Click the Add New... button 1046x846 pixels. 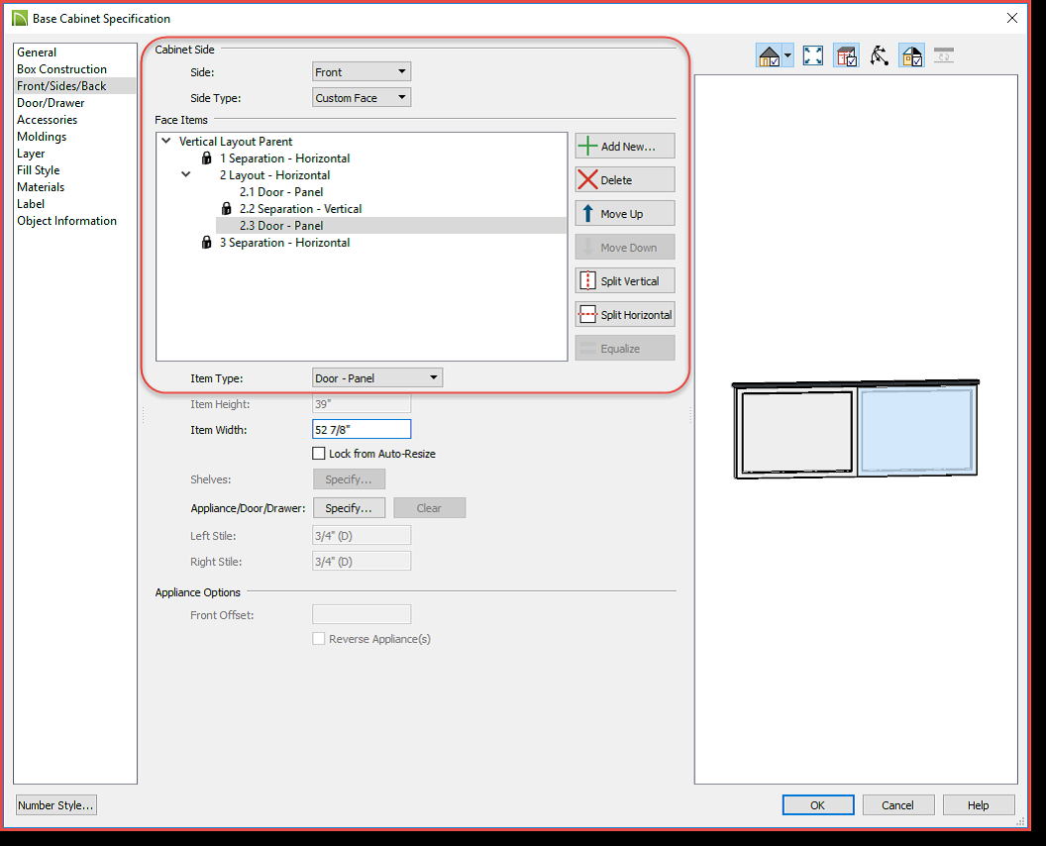pyautogui.click(x=625, y=147)
